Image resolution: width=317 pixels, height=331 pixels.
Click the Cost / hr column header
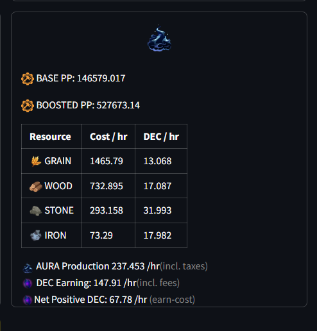pyautogui.click(x=108, y=137)
